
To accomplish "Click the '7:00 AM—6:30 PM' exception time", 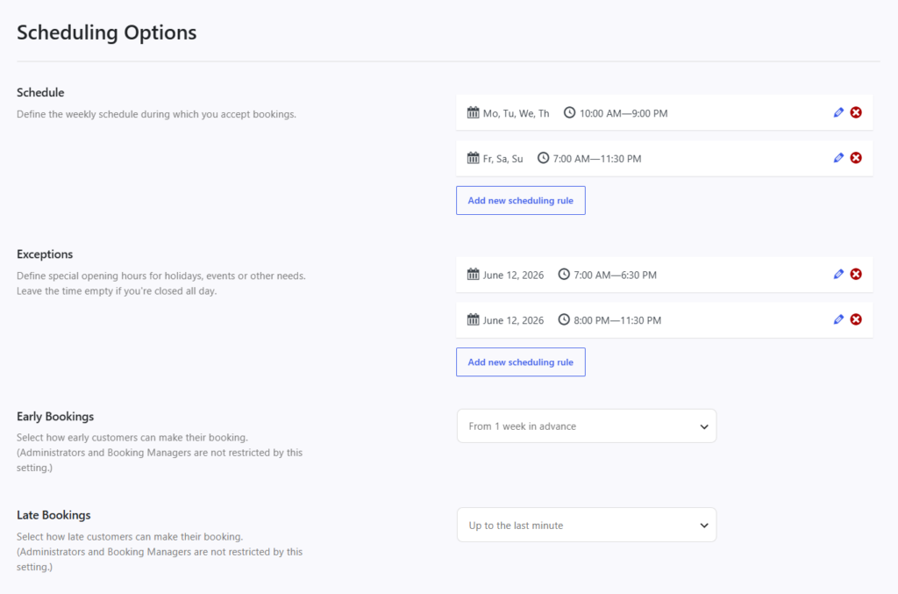I will point(615,275).
